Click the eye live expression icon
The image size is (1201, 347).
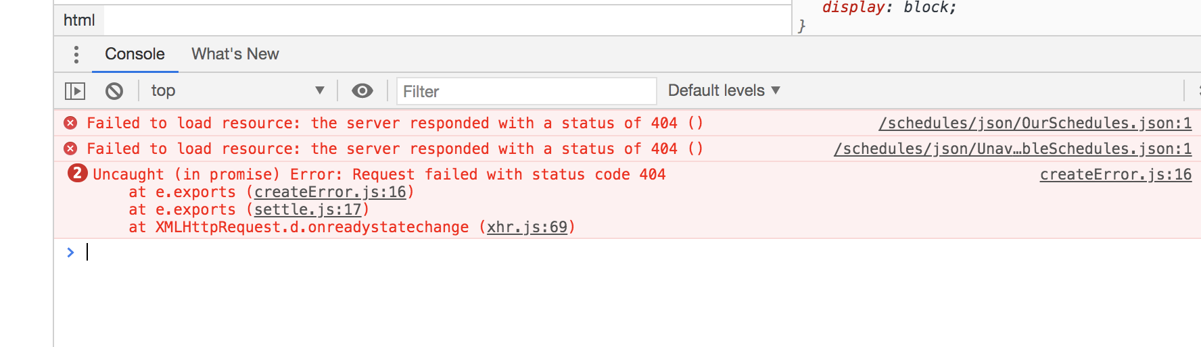click(x=362, y=90)
